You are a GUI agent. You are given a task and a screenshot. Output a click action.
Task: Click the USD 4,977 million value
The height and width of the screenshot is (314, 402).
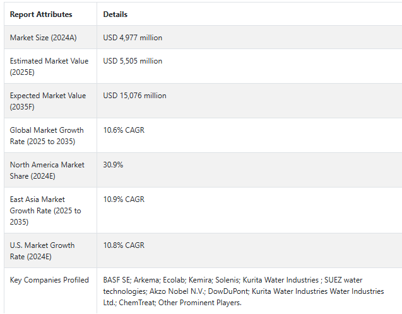(133, 38)
